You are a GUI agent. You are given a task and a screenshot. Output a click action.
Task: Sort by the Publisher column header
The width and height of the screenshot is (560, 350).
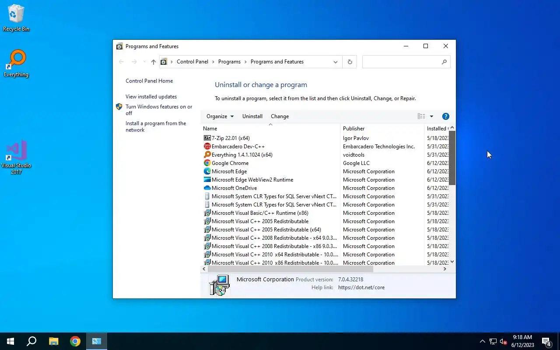(x=382, y=129)
